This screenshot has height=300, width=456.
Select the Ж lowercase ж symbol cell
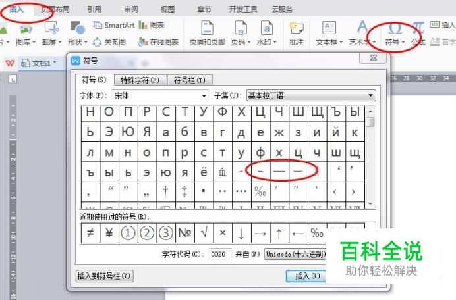(279, 132)
